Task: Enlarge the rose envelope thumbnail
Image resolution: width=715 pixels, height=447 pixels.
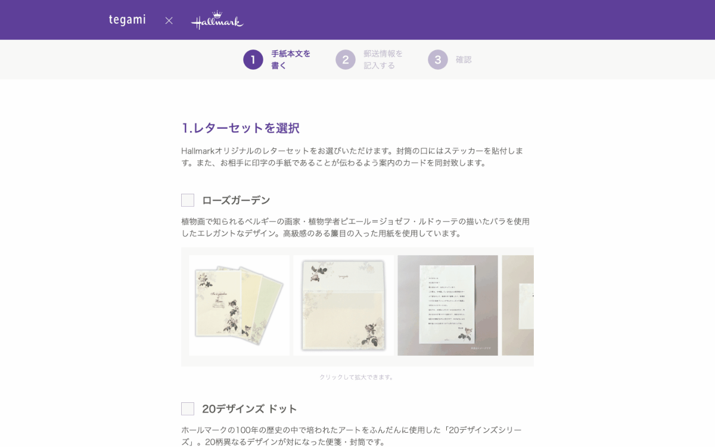Action: [x=343, y=306]
